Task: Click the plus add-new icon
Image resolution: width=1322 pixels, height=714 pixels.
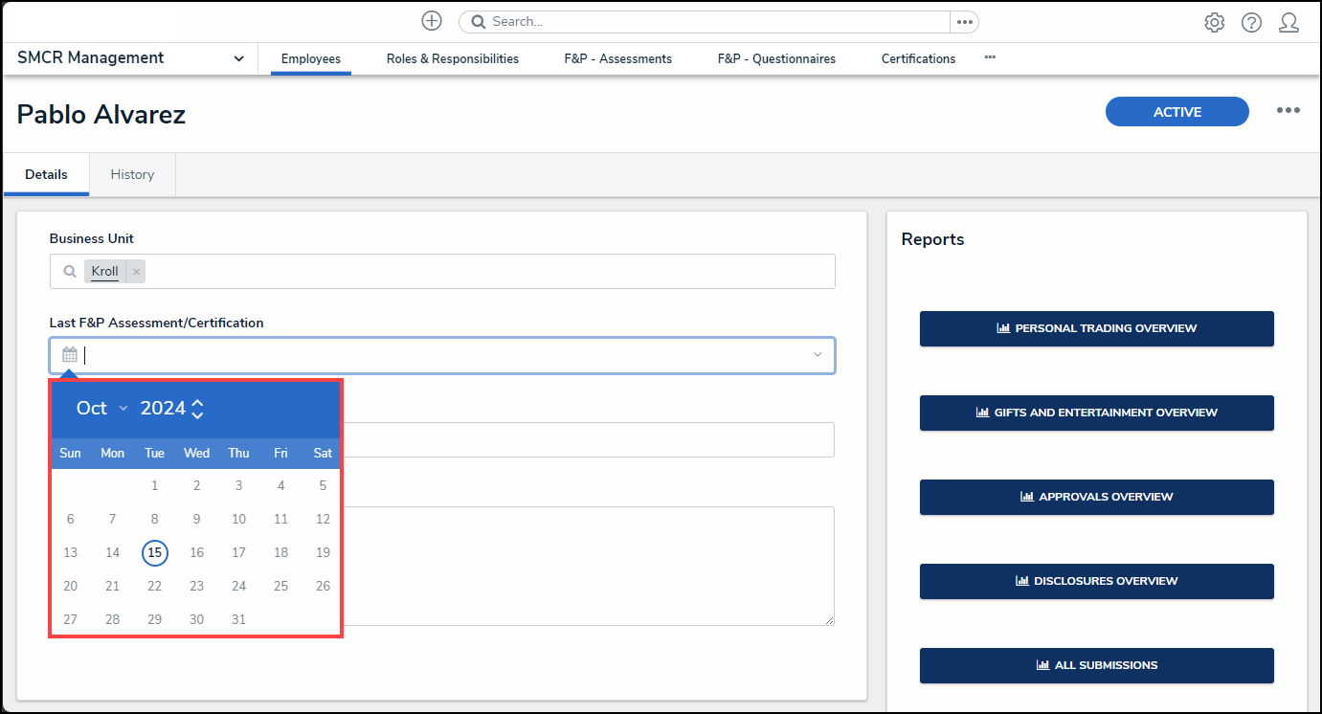Action: [432, 21]
